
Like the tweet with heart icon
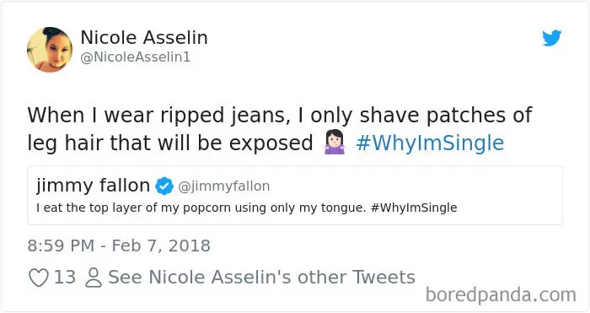[x=39, y=278]
